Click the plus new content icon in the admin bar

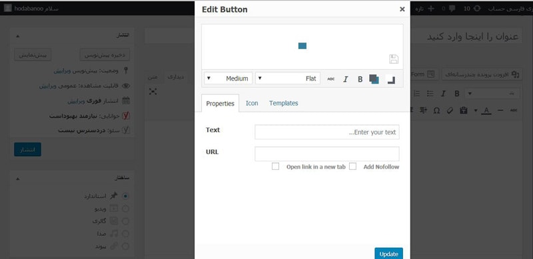431,9
